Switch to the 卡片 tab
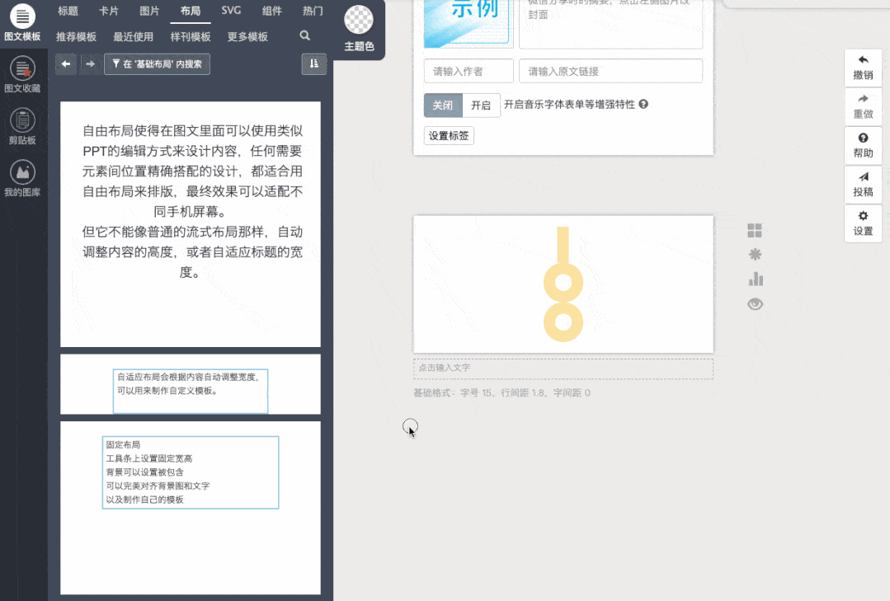The width and height of the screenshot is (890, 601). point(108,12)
